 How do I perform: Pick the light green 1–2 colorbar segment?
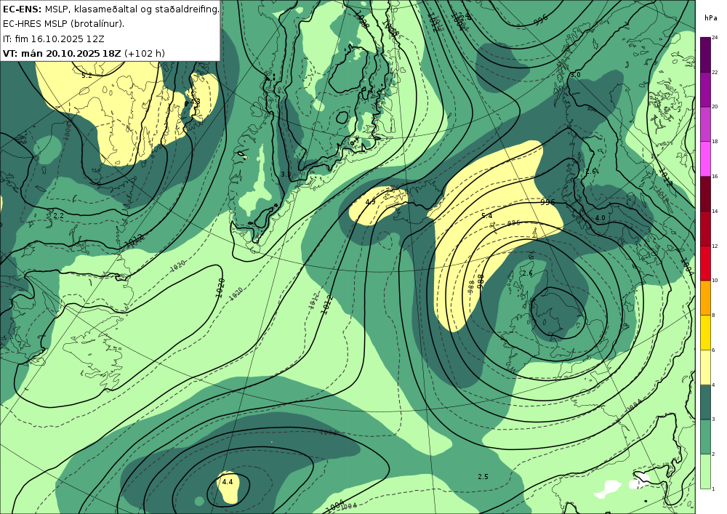pos(705,471)
